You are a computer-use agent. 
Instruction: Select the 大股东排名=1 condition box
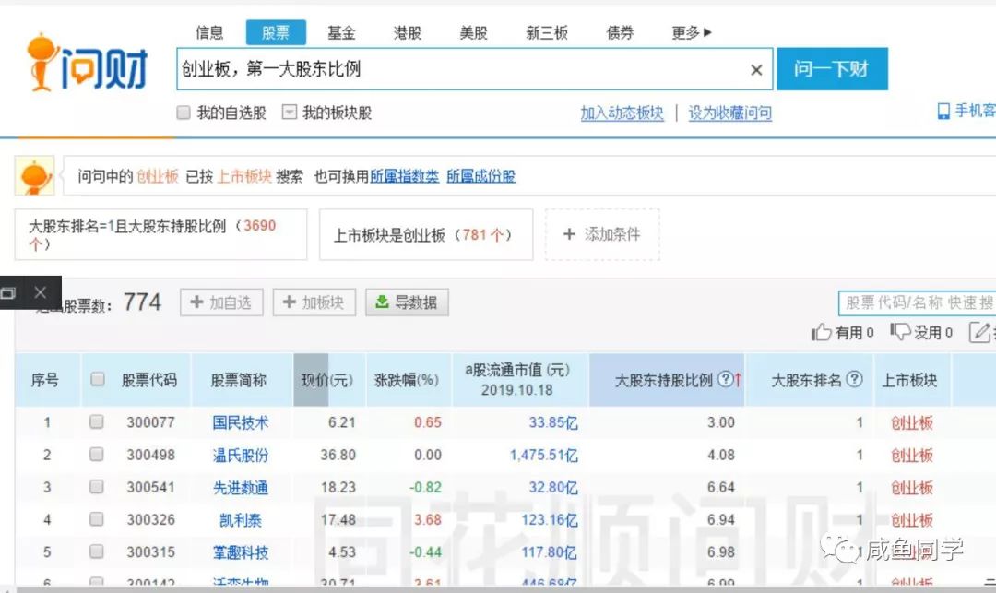coord(160,234)
